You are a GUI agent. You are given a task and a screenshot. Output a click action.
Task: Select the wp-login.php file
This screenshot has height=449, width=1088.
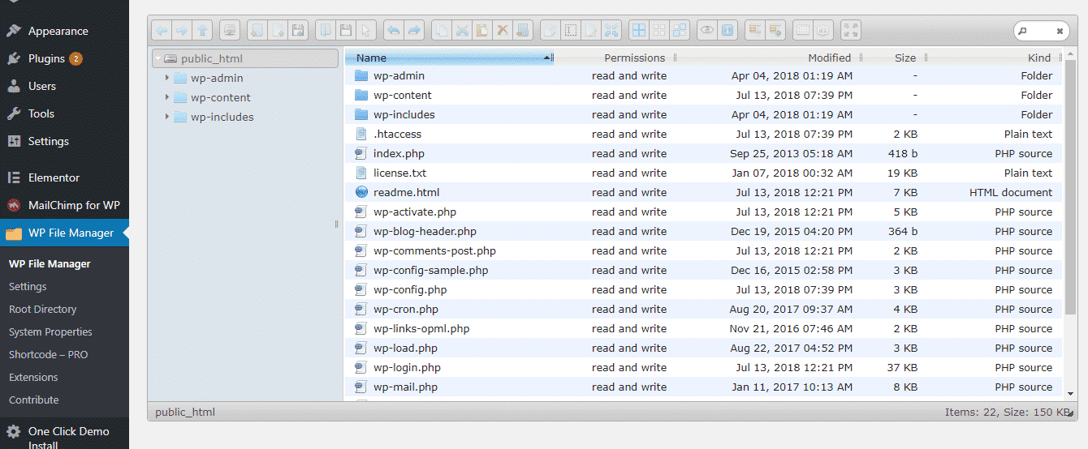coord(704,367)
